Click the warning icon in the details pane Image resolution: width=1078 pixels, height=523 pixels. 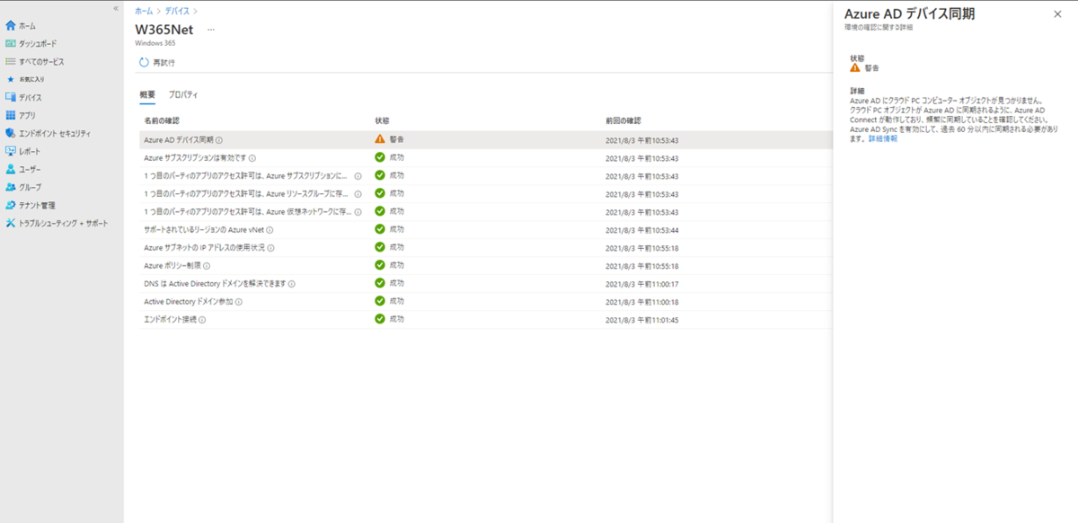click(x=855, y=67)
